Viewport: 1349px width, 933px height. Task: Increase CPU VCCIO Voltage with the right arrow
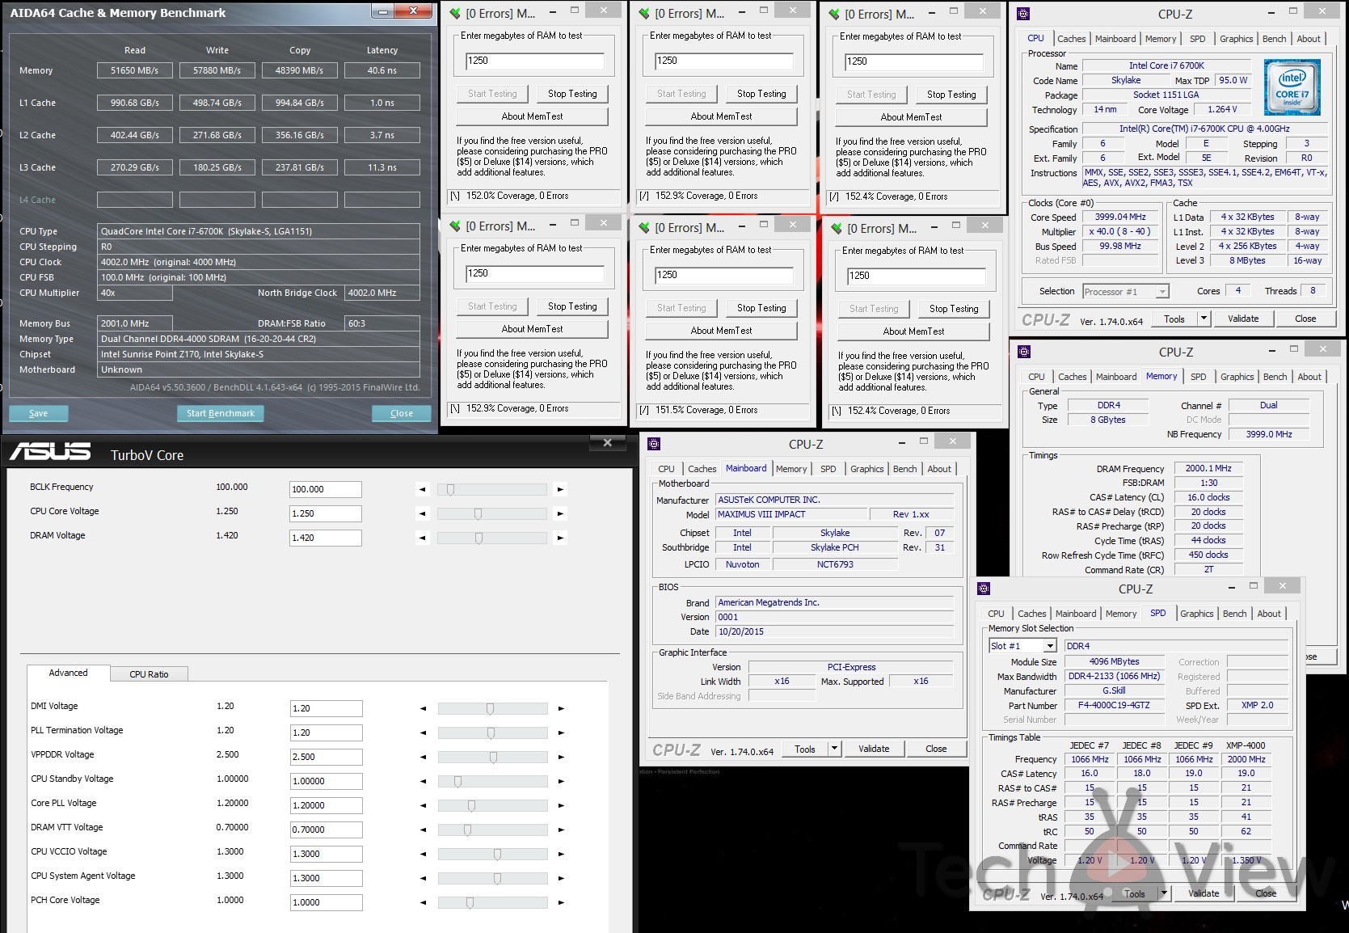pyautogui.click(x=561, y=854)
